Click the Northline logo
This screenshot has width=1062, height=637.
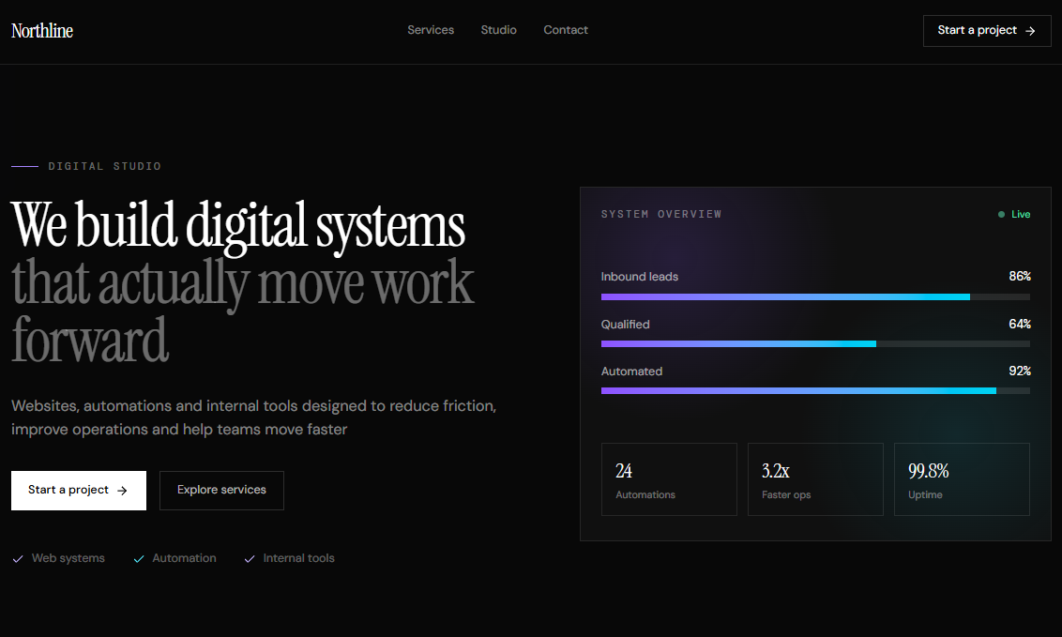pyautogui.click(x=42, y=30)
